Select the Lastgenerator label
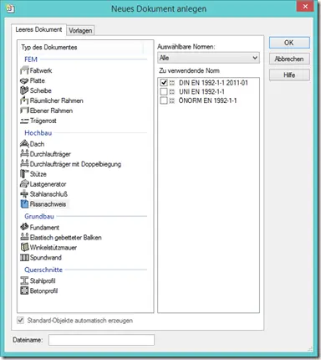The height and width of the screenshot is (360, 321). (x=48, y=184)
